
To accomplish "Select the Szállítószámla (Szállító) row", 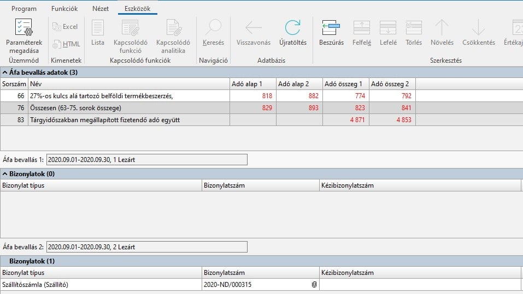I will 101,284.
